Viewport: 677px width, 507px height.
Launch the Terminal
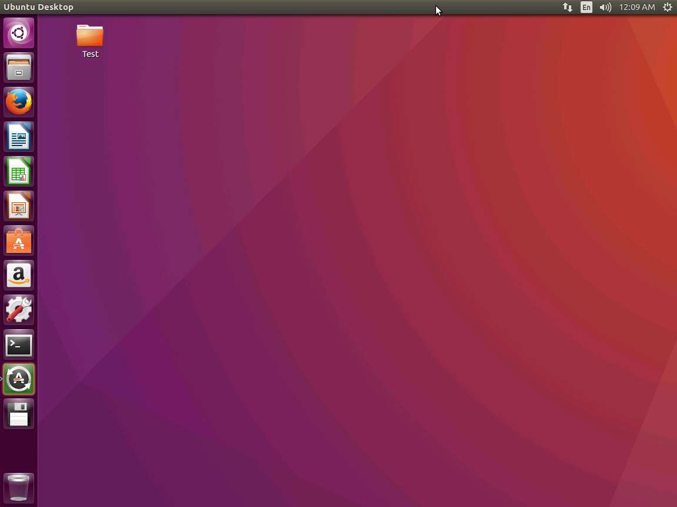pos(19,344)
